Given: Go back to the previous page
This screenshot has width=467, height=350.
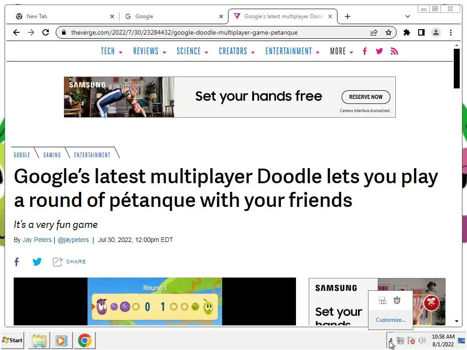Looking at the screenshot, I should pyautogui.click(x=16, y=32).
